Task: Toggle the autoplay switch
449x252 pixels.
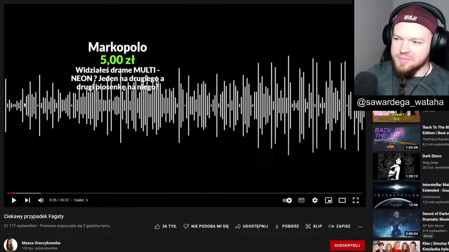Action: [x=287, y=200]
